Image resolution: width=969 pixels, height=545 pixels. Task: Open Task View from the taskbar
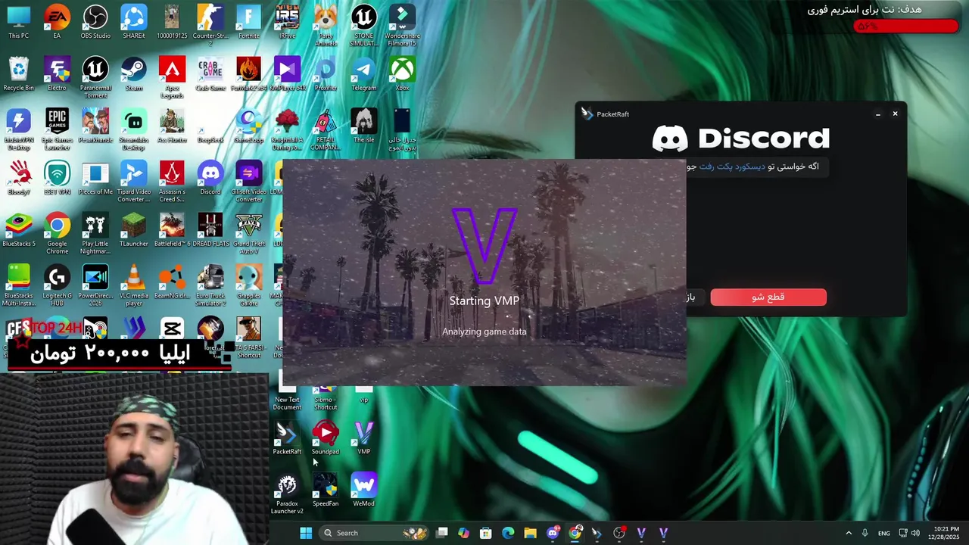coord(442,533)
